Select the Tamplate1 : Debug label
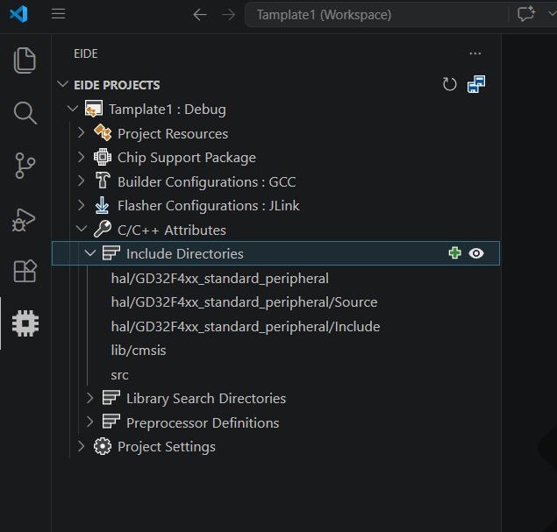557x532 pixels. tap(168, 110)
